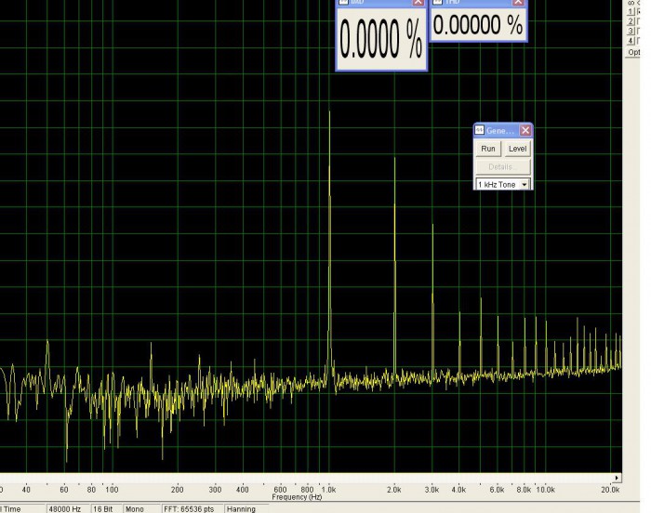Click the 48000 Hz sample rate field
Screen dimensions: 651x513
[67, 509]
